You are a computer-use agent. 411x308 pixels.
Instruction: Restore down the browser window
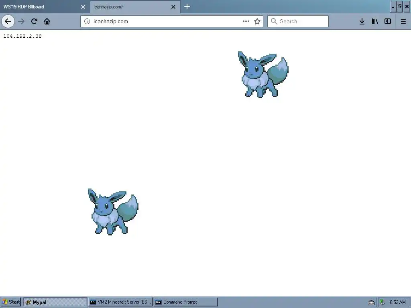tap(399, 7)
